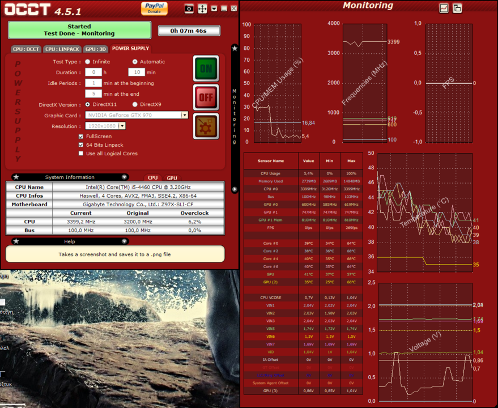Switch to the GPU : 3D tab

[95, 49]
